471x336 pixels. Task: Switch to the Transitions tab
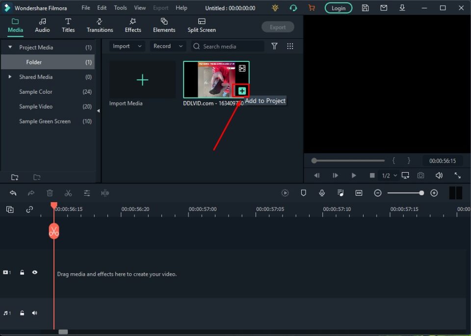[x=100, y=25]
